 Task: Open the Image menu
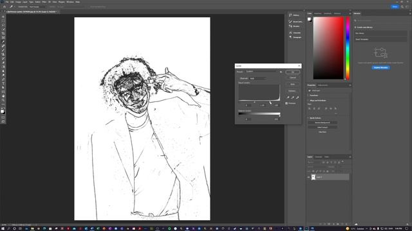tap(18, 2)
